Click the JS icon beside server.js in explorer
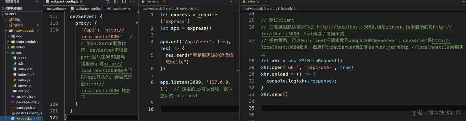 click(x=15, y=86)
